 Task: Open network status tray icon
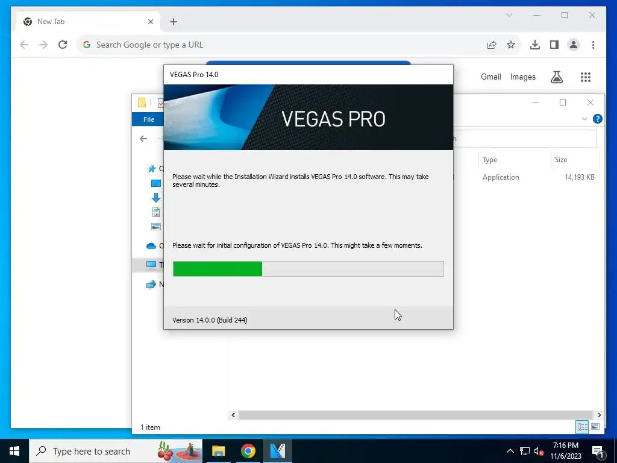(x=525, y=451)
